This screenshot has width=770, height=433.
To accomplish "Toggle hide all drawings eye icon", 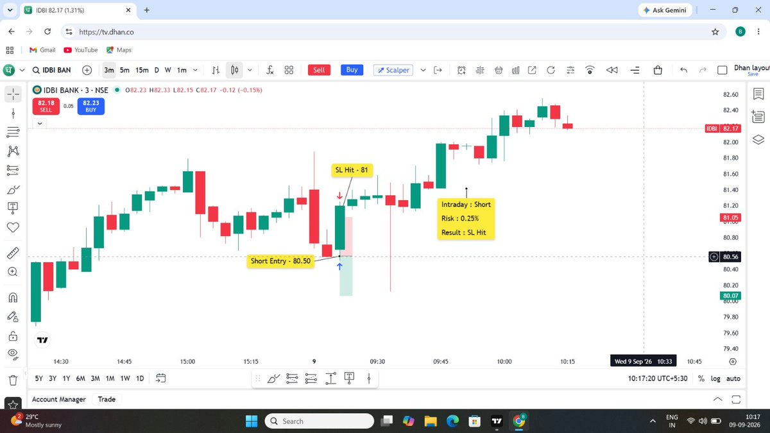I will (x=13, y=354).
